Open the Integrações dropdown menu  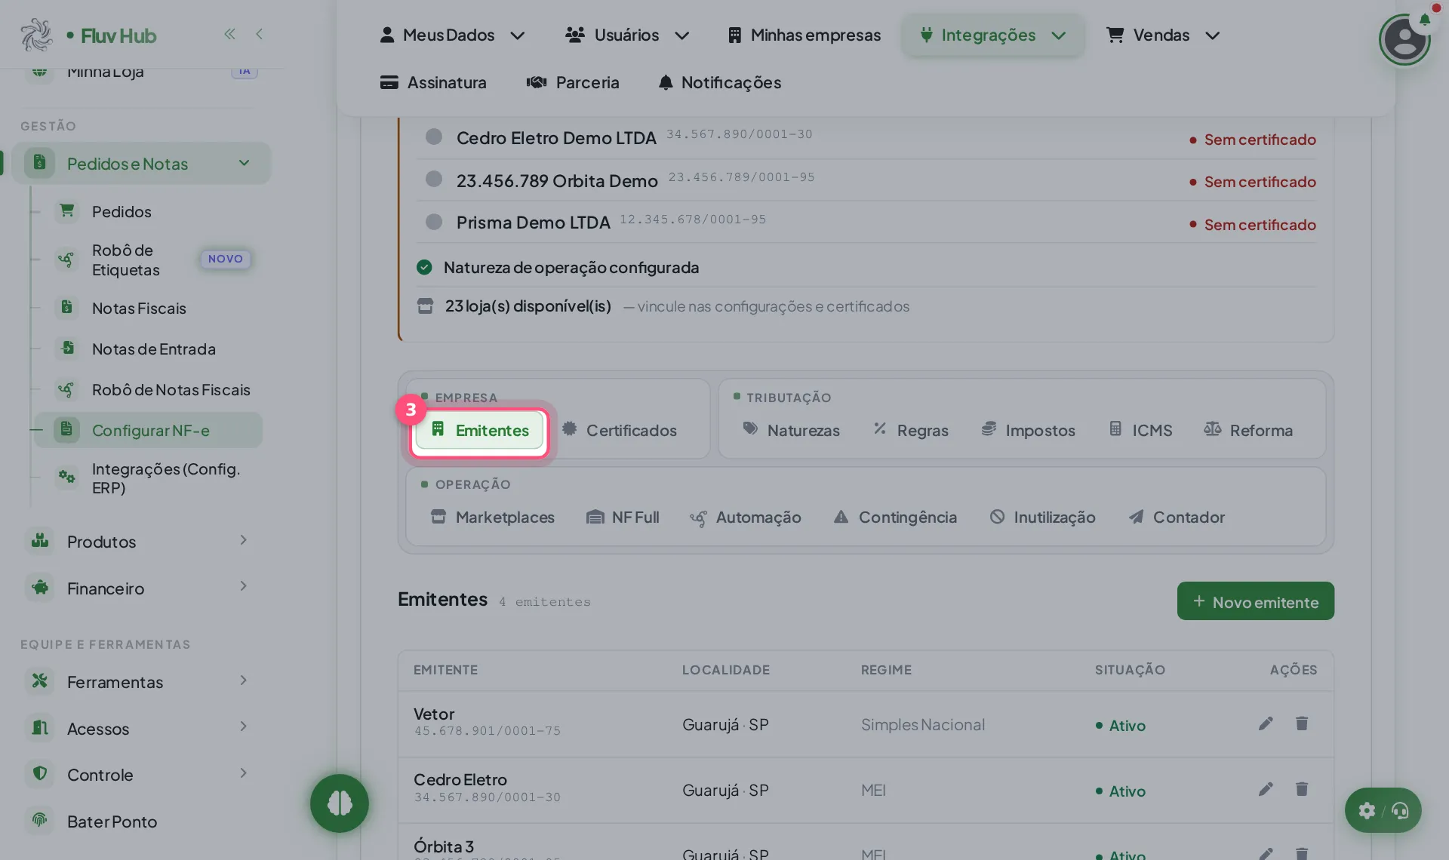click(x=992, y=35)
